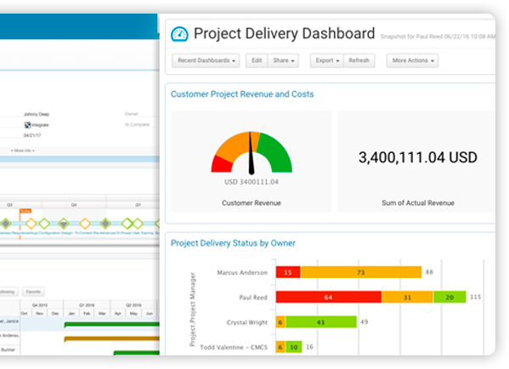Screen dimensions: 509x369
Task: Click the dashboard speedometer icon beside title
Action: [x=179, y=34]
